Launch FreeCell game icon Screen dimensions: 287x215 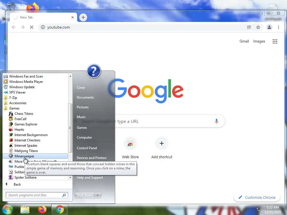click(11, 119)
